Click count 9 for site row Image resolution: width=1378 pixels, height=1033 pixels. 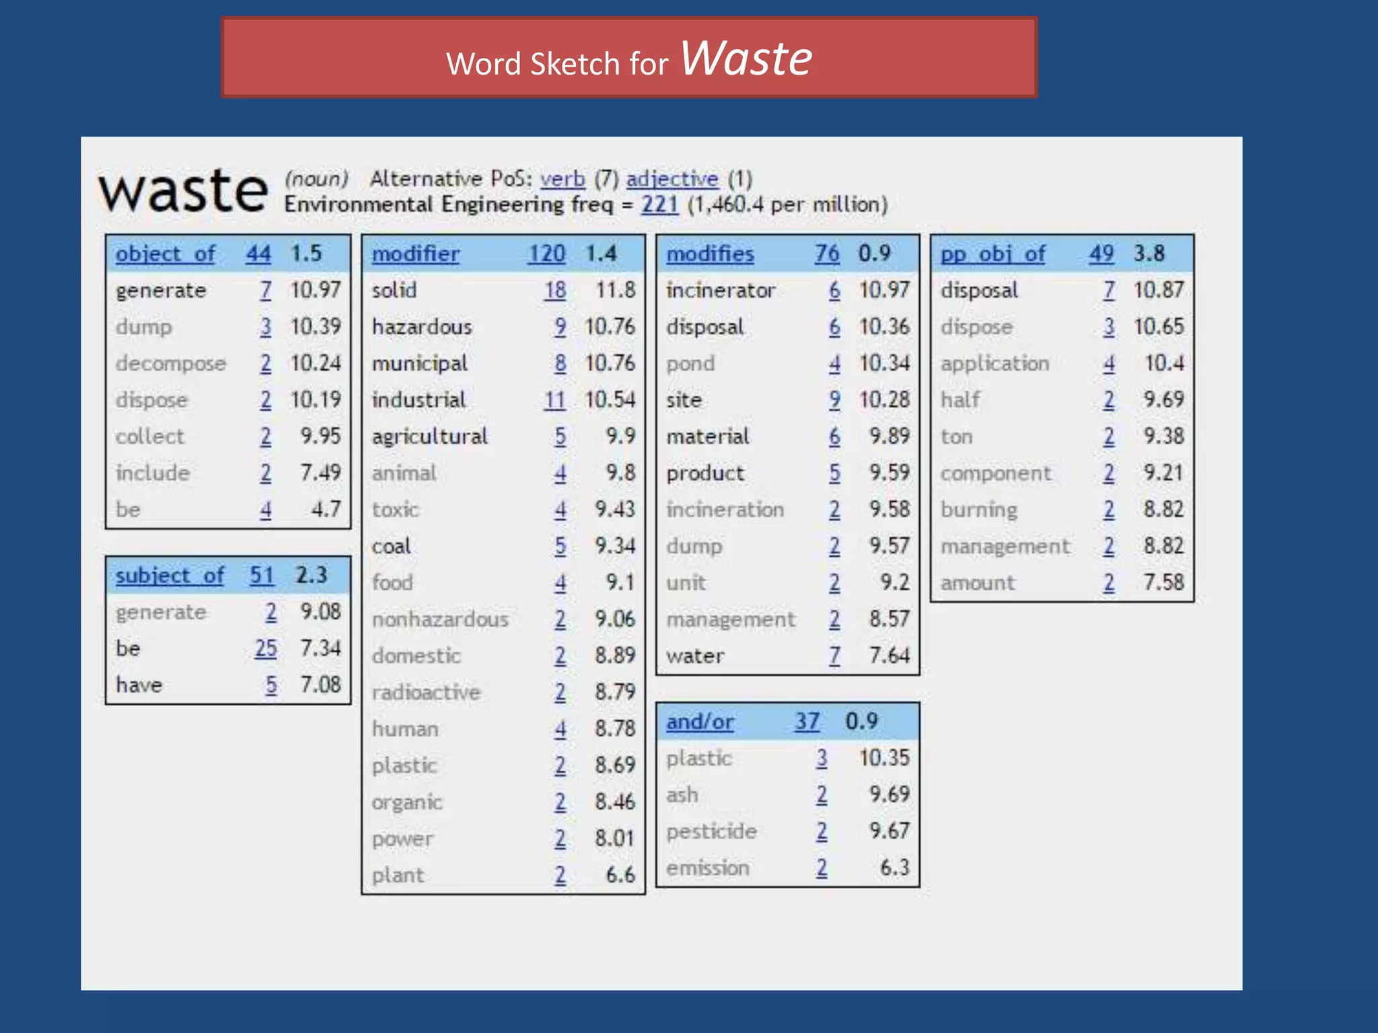coord(834,400)
